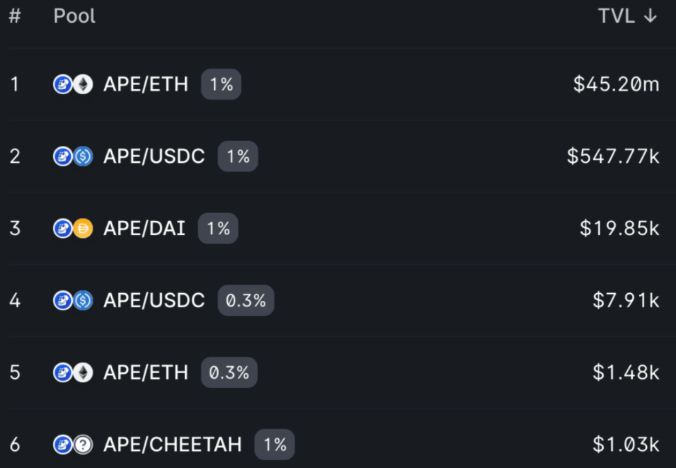Open the APE/ETH 1% pool link
The image size is (676, 468).
146,85
